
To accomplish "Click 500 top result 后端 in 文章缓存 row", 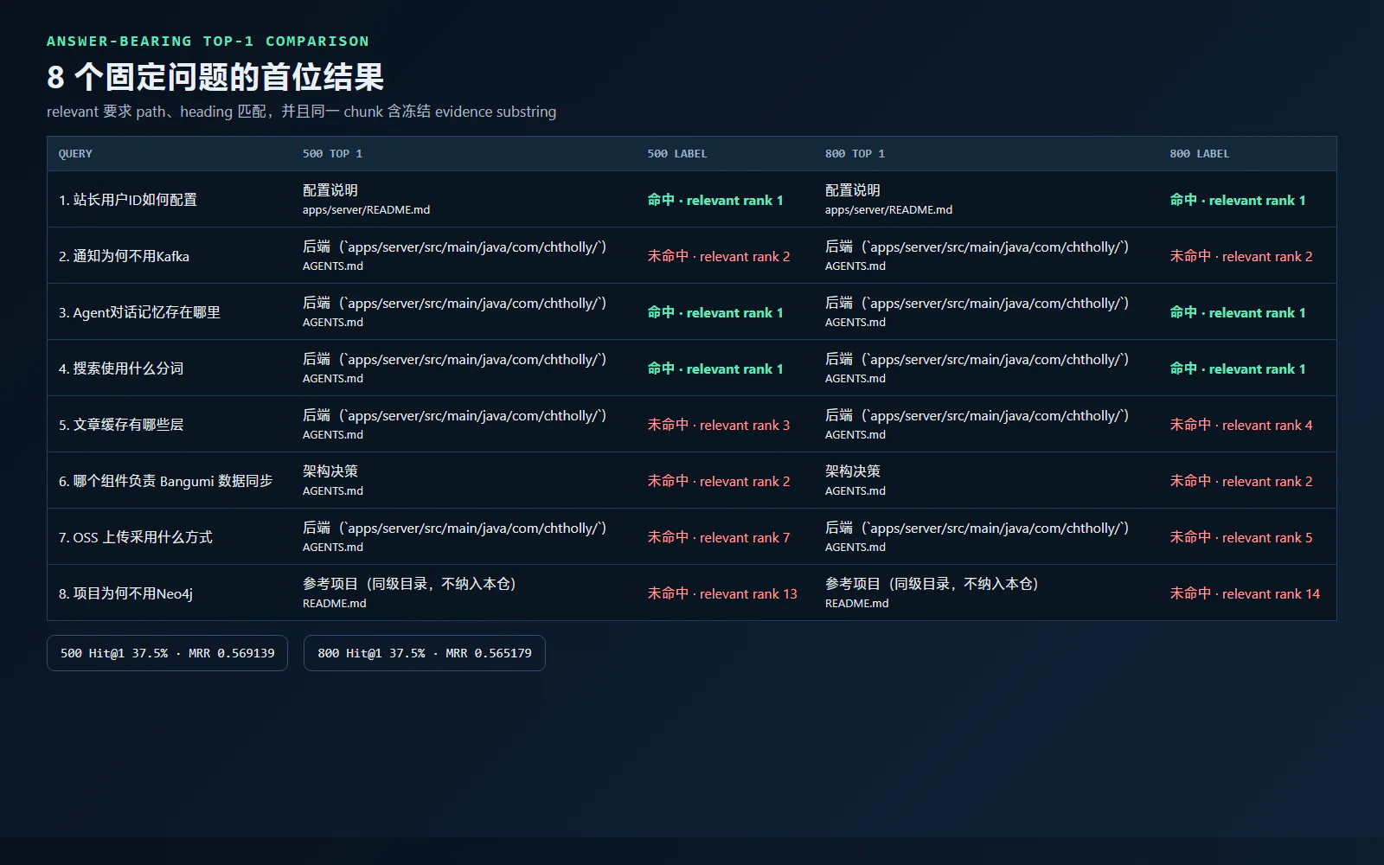I will (x=454, y=415).
